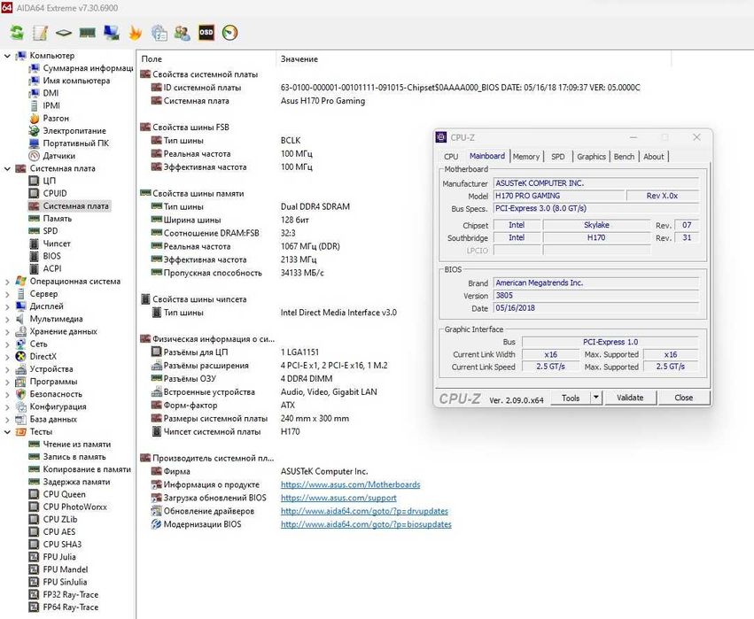Collapse the Системная плата tree node
Image resolution: width=754 pixels, height=619 pixels.
point(7,168)
